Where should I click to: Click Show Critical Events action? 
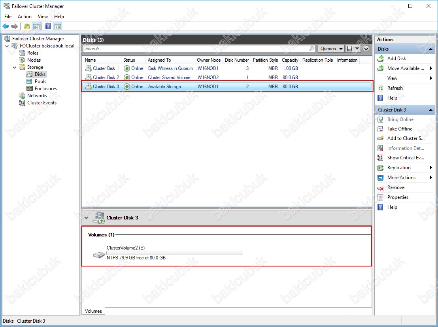point(406,158)
